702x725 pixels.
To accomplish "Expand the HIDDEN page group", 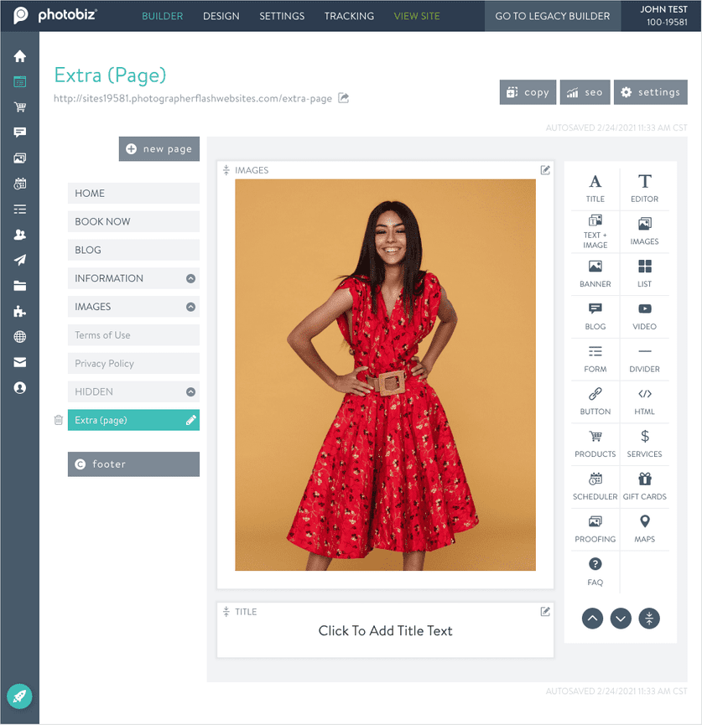I will (190, 391).
